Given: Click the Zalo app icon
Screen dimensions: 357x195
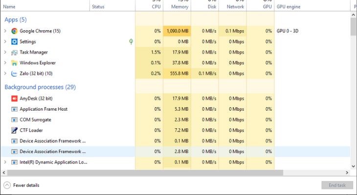Looking at the screenshot, I should 14,74.
